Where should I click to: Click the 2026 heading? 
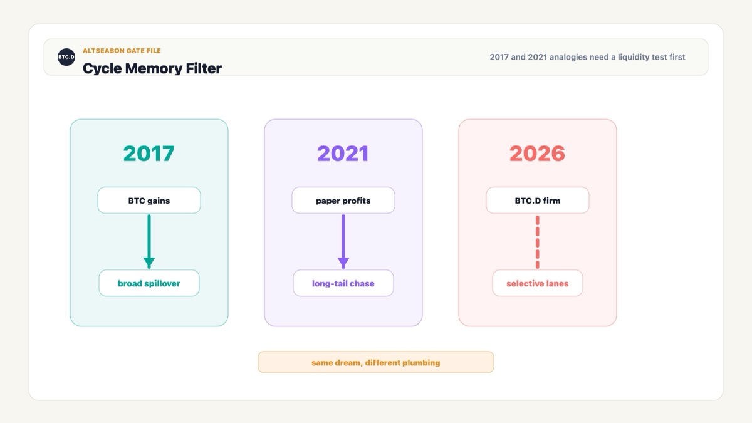pos(538,154)
